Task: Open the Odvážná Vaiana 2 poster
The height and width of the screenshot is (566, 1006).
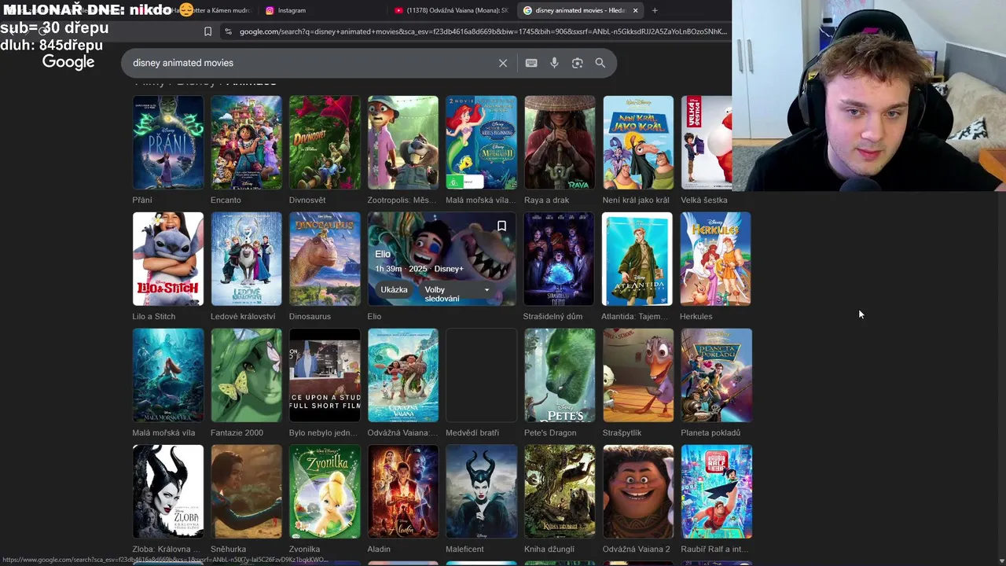Action: (638, 491)
